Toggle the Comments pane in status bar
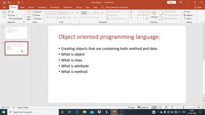Image resolution: width=205 pixels, height=115 pixels. tap(143, 107)
